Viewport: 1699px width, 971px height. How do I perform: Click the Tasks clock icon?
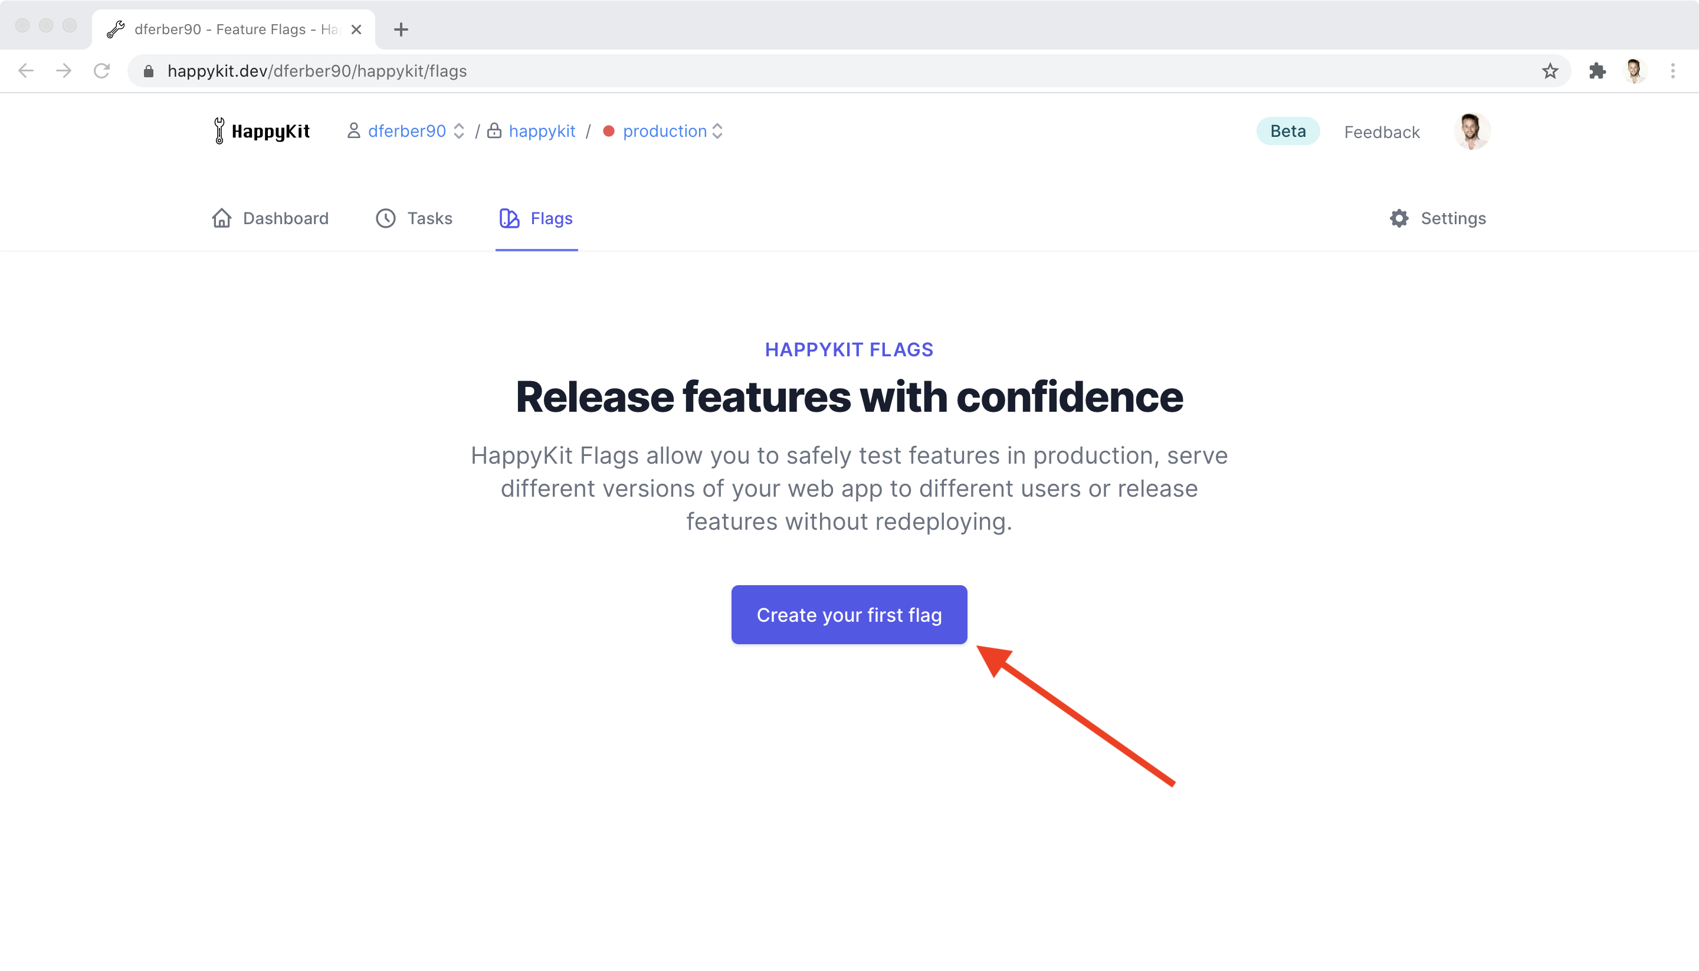(x=386, y=218)
